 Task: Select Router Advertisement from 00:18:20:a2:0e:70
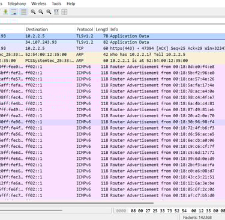(x=112, y=115)
